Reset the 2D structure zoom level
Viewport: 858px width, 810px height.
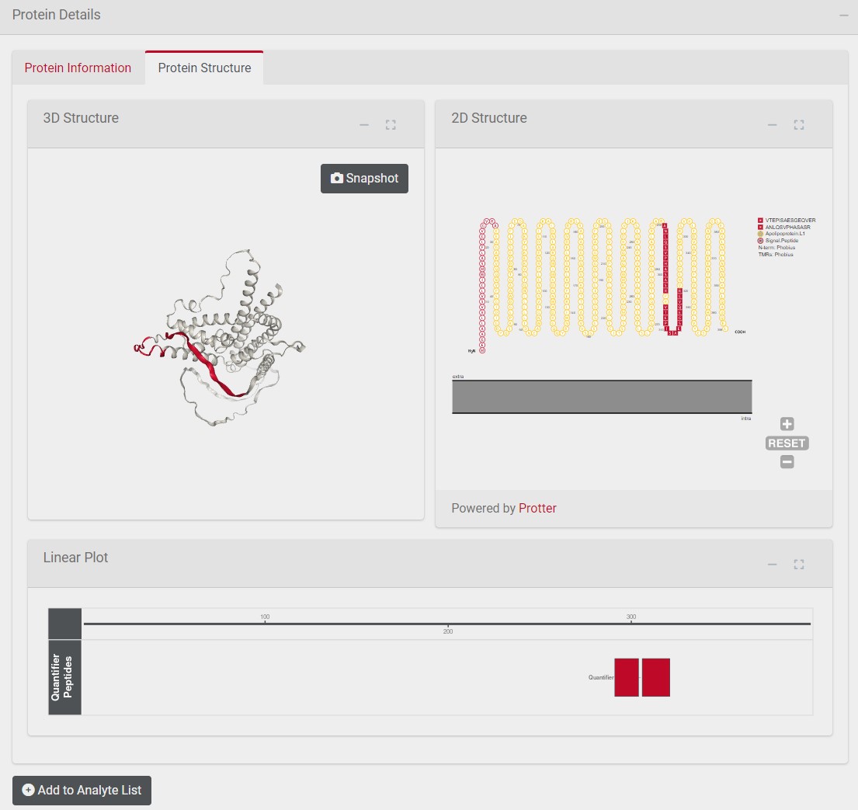click(786, 443)
